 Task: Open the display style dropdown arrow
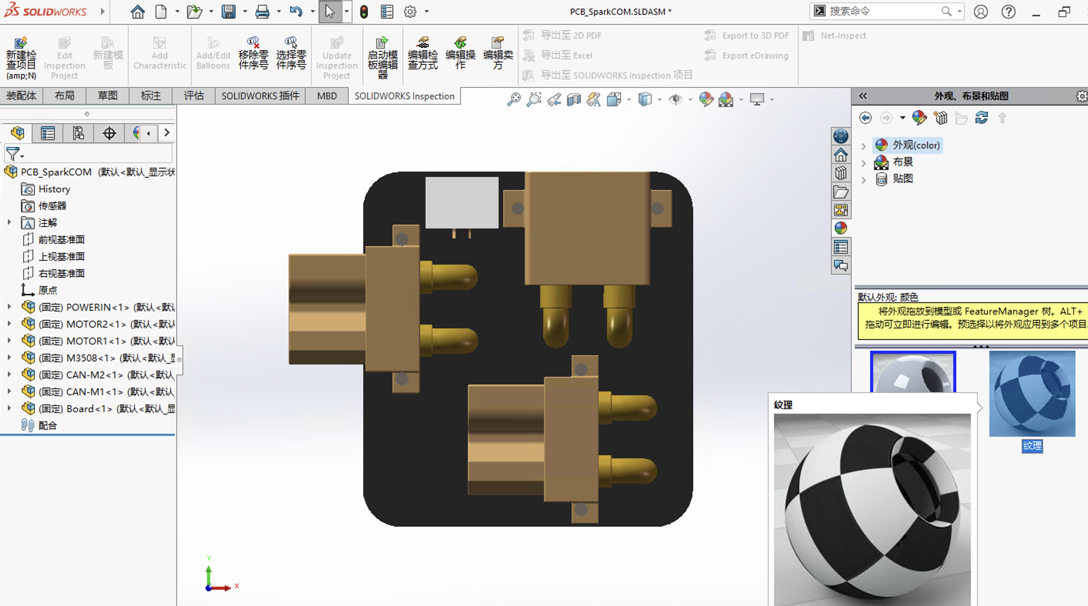(x=660, y=100)
